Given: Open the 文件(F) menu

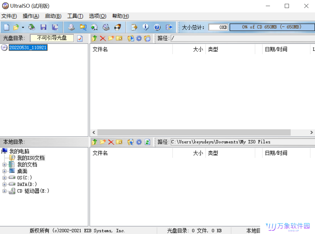Looking at the screenshot, I should tap(9, 16).
